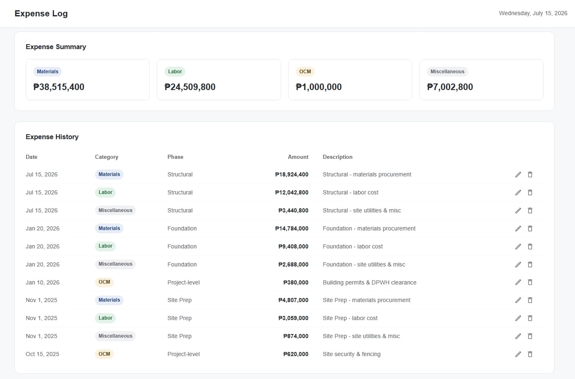
Task: Edit the Foundation labor cost entry
Action: (518, 246)
